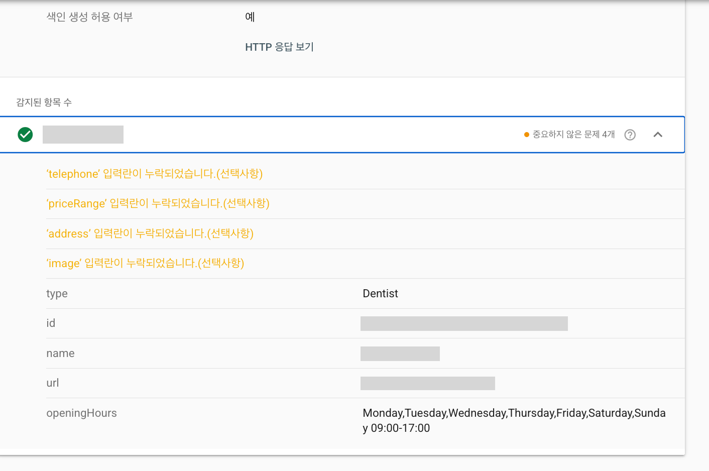The height and width of the screenshot is (471, 709).
Task: Click the 'type' row label
Action: (x=57, y=294)
